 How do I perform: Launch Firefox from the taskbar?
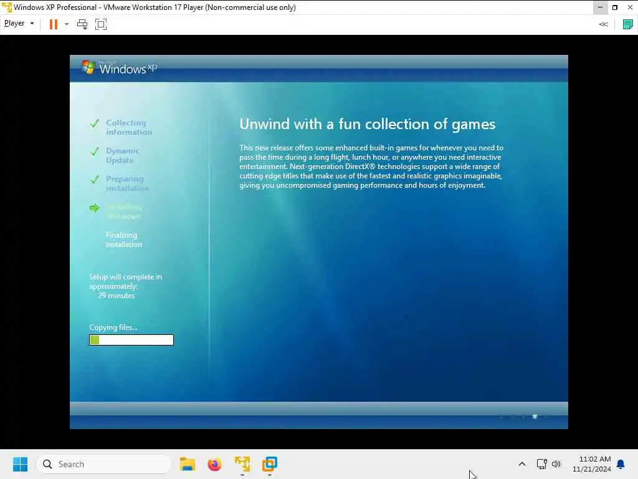pyautogui.click(x=215, y=464)
